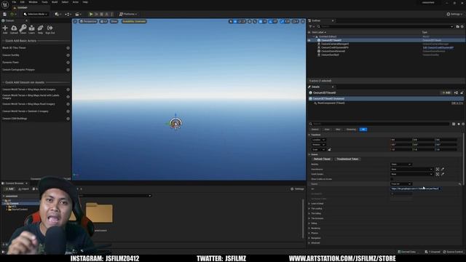This screenshot has height=262, width=466.
Task: Click the Source Control status button
Action: tap(453, 252)
